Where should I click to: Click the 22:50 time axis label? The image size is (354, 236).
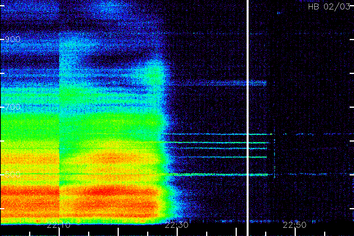point(295,225)
